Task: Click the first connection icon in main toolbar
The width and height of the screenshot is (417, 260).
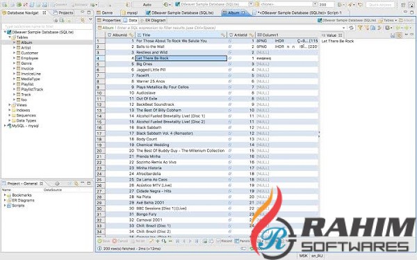Action: coord(5,5)
